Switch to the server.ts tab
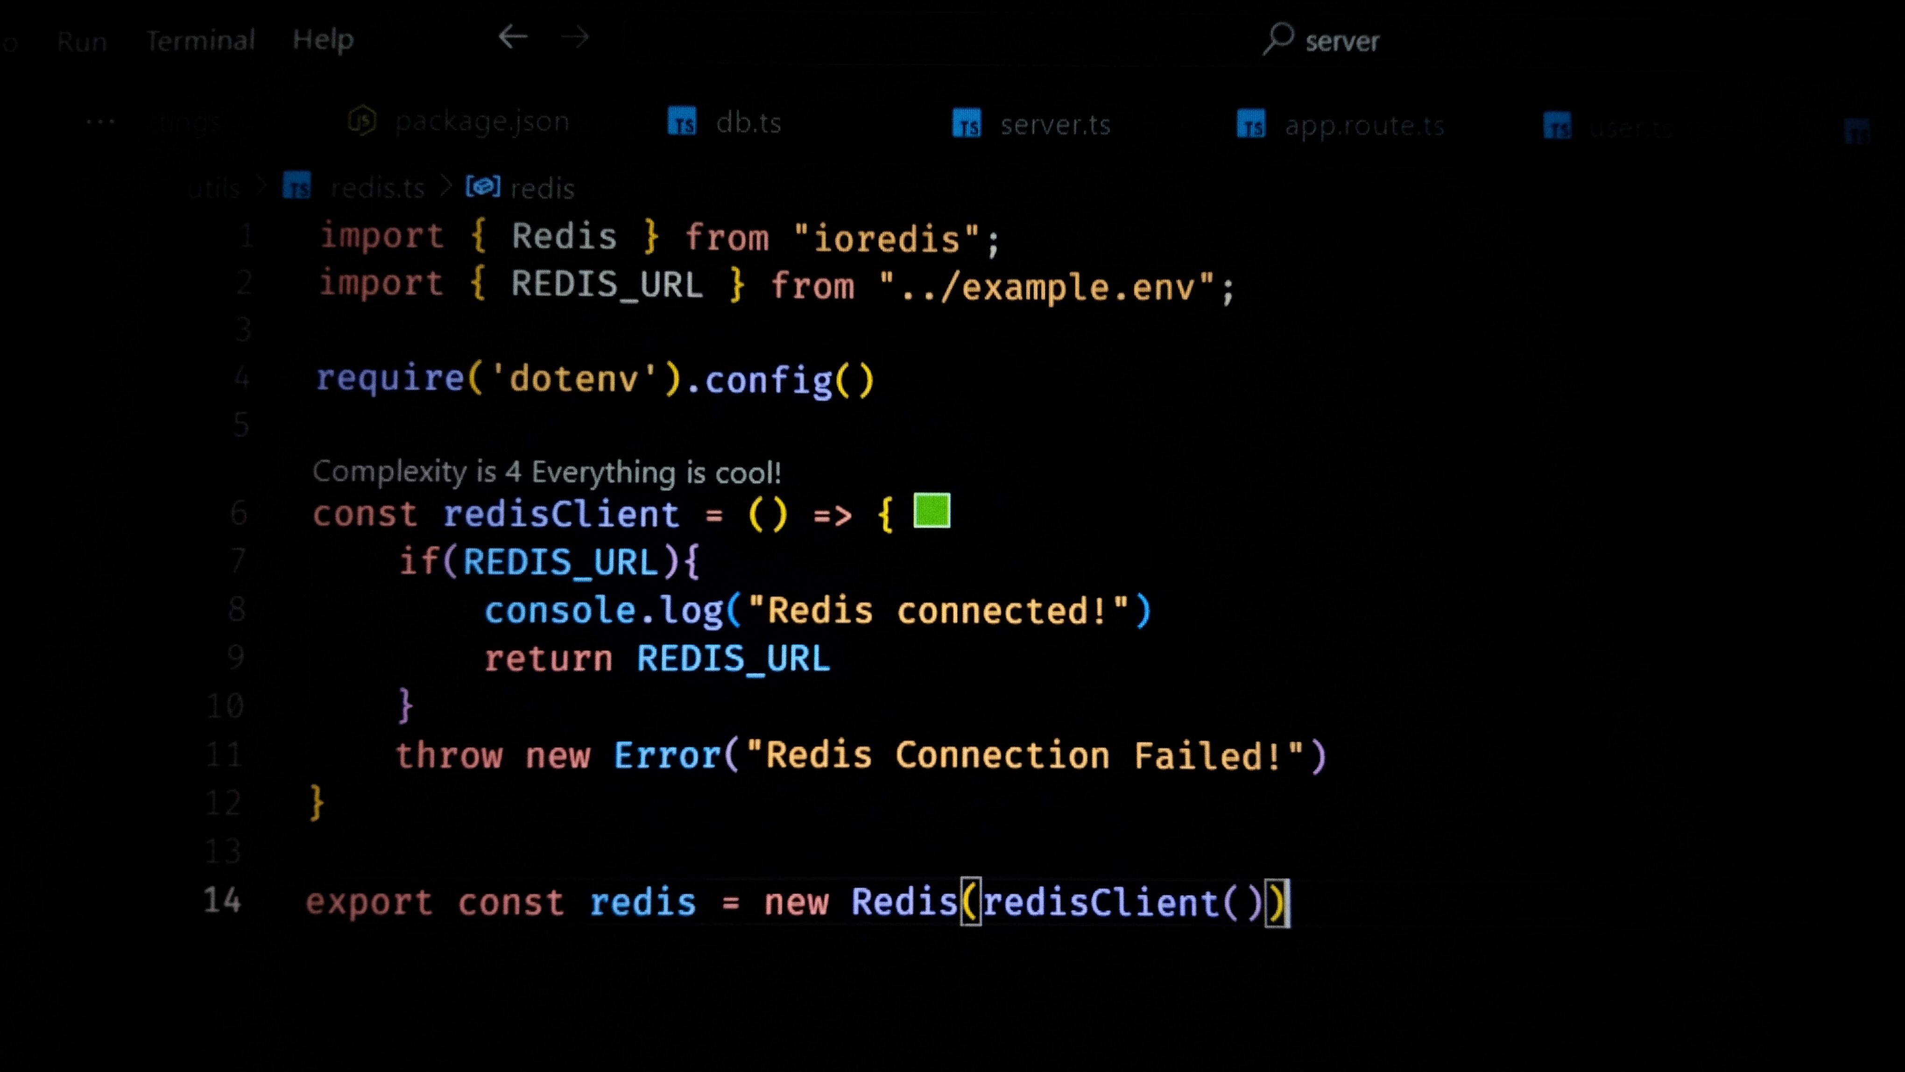This screenshot has width=1905, height=1072. pyautogui.click(x=1055, y=125)
